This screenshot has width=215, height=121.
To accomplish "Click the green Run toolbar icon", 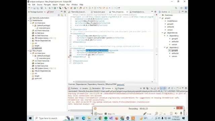I will click(x=55, y=8).
